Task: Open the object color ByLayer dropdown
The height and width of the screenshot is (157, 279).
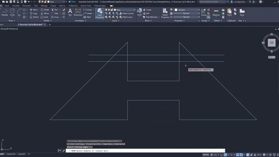Action: tap(187, 10)
